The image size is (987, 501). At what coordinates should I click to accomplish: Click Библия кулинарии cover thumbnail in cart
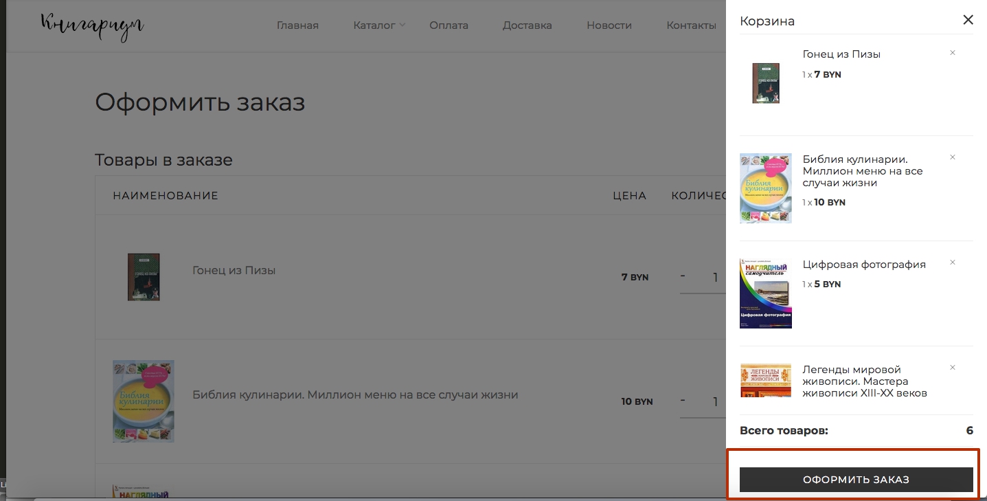(765, 188)
